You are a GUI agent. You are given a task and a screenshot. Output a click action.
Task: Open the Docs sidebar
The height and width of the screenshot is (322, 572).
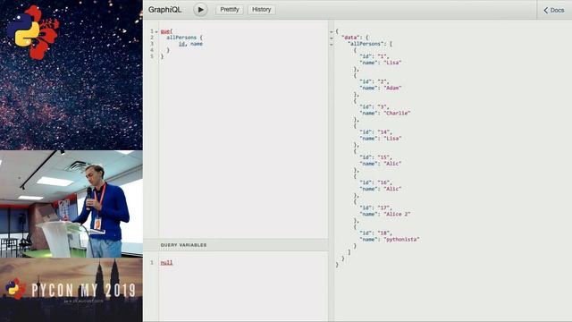554,10
